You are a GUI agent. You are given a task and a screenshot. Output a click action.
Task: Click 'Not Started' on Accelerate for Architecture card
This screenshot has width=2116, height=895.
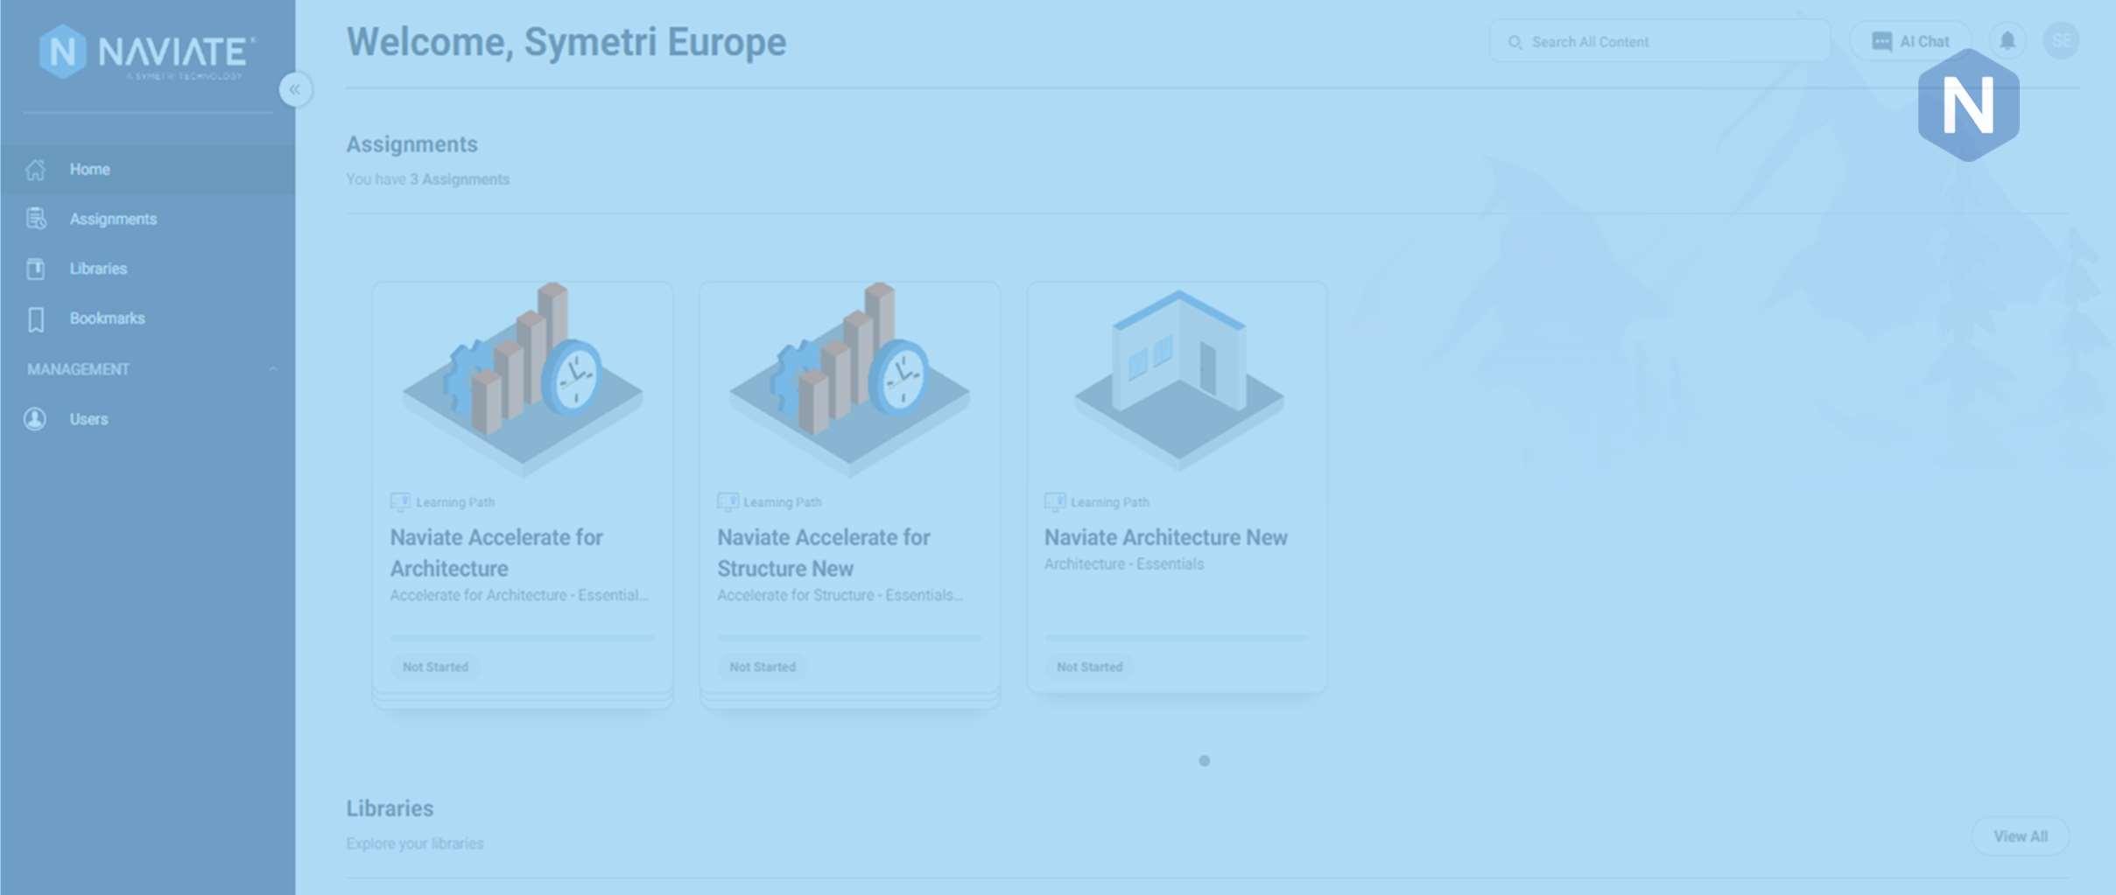435,667
